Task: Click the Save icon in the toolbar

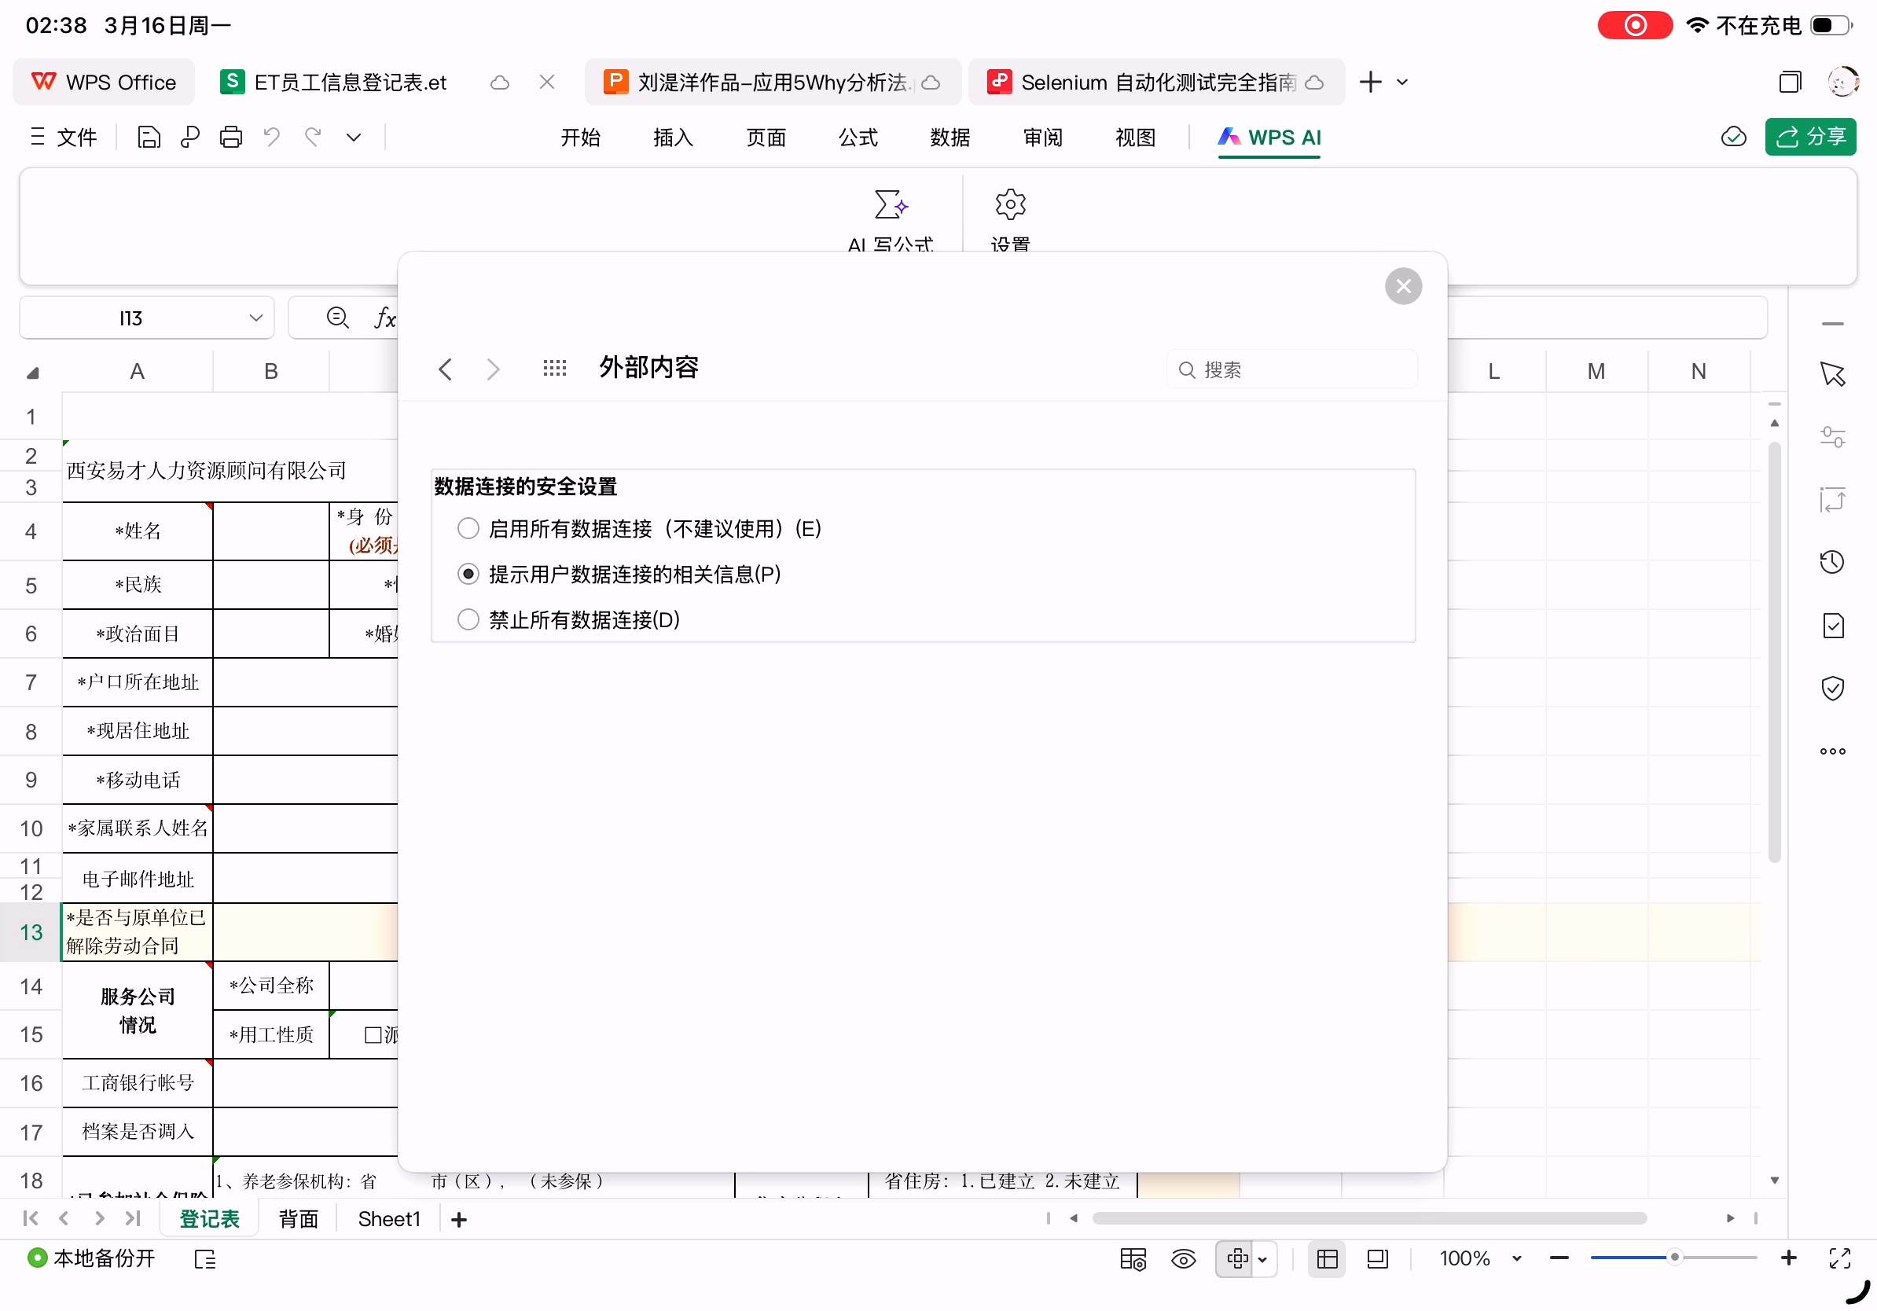Action: pyautogui.click(x=149, y=137)
